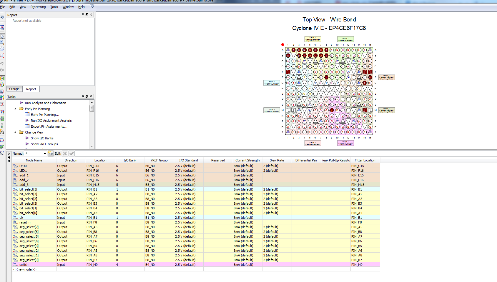Sort by the I/O Standard column header
Image resolution: width=497 pixels, height=282 pixels.
coord(189,160)
